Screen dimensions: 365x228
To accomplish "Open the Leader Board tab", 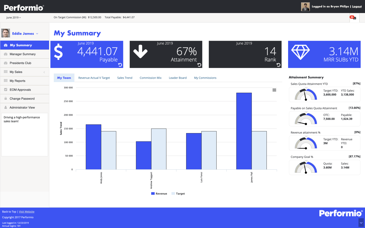I will [x=178, y=78].
